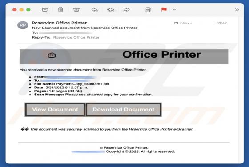Viewport: 249px width, 167px height.
Task: Close the window with the red button
Action: click(x=14, y=10)
